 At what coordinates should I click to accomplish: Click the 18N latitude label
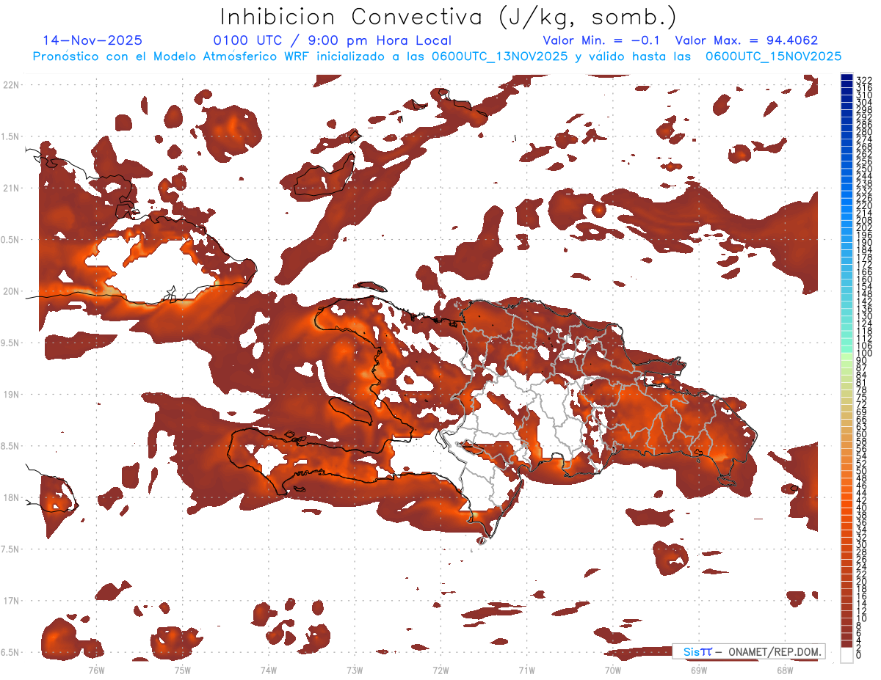point(12,497)
